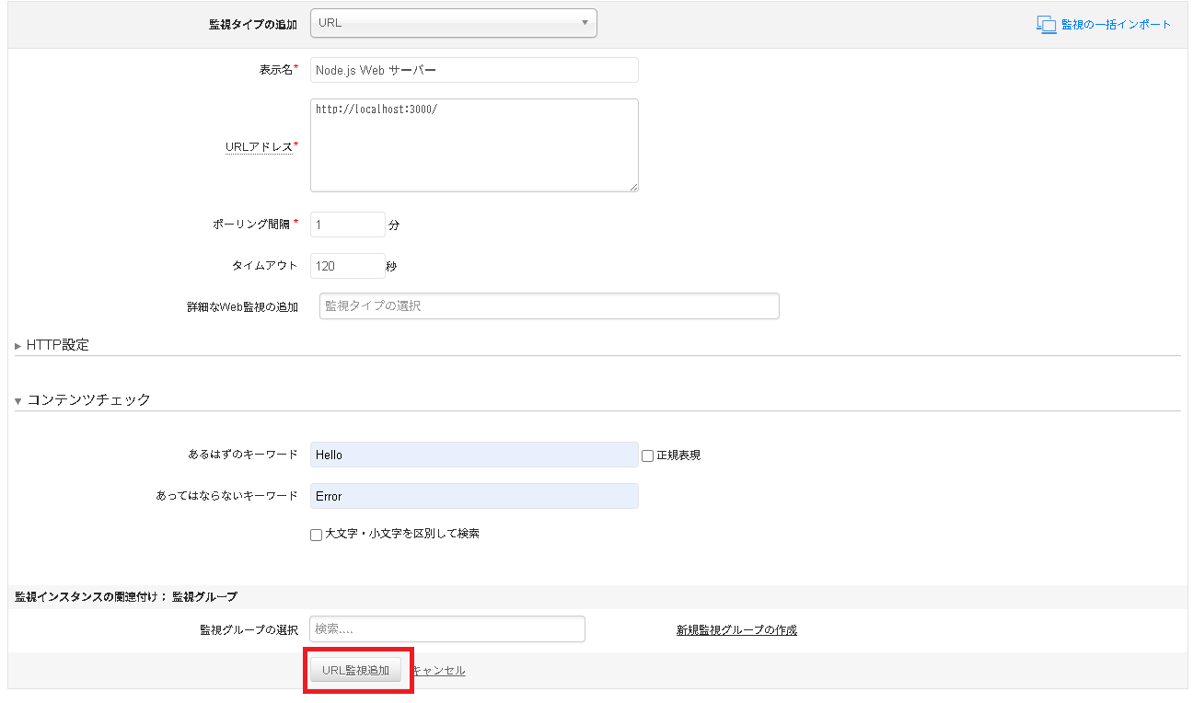Click the URLアドレス text area
The image size is (1193, 703).
474,145
